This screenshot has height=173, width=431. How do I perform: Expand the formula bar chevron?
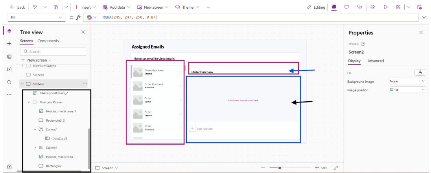tap(424, 18)
